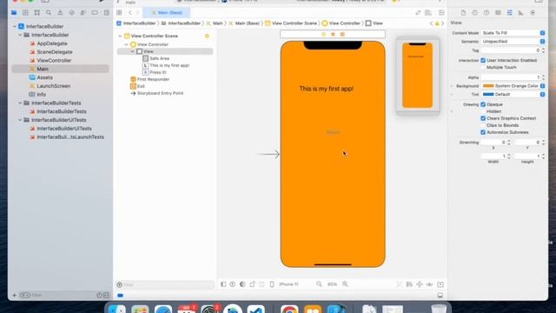
Task: Open the Align constraints tool
Action: pyautogui.click(x=409, y=284)
